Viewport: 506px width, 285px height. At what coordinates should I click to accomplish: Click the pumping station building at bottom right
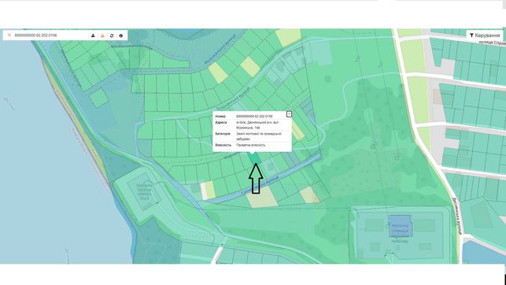pyautogui.click(x=400, y=227)
